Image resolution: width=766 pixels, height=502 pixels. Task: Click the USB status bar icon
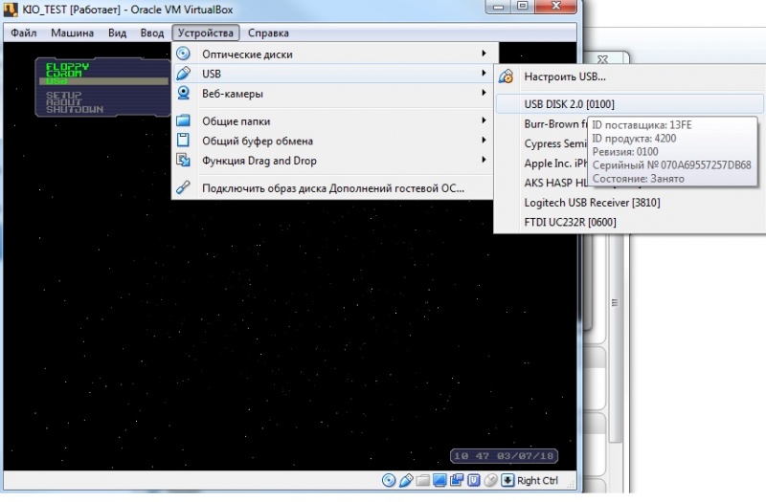(x=406, y=480)
